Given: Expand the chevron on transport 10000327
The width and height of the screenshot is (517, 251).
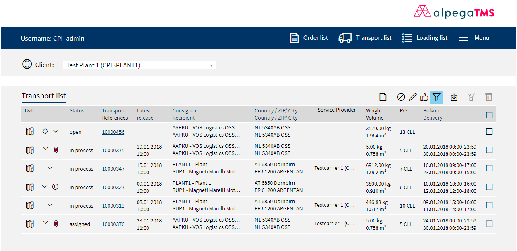Looking at the screenshot, I should pos(45,186).
